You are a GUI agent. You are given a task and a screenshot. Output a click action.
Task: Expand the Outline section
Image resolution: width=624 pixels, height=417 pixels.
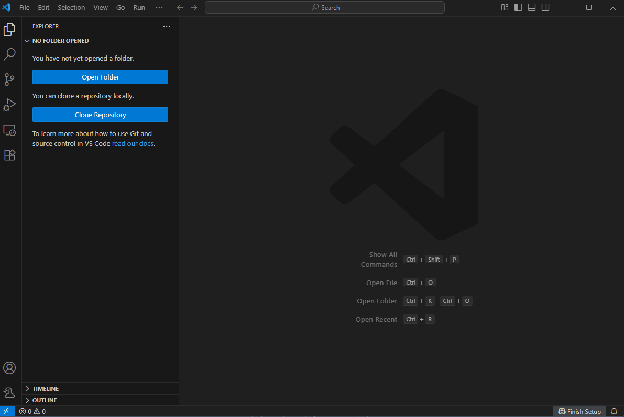point(100,400)
